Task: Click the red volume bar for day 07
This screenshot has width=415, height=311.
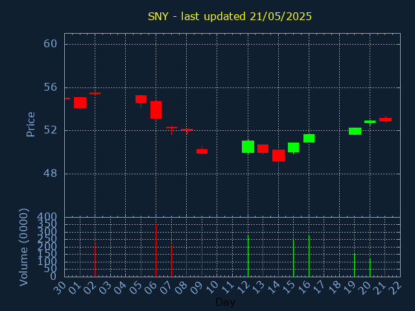Action: pyautogui.click(x=171, y=260)
